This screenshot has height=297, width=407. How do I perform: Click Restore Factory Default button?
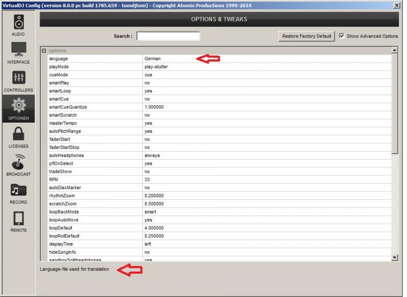click(x=307, y=36)
